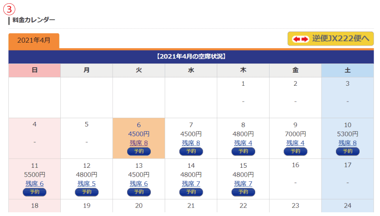380x216 pixels.
Task: Click 予約 for April 11
Action: (x=34, y=192)
